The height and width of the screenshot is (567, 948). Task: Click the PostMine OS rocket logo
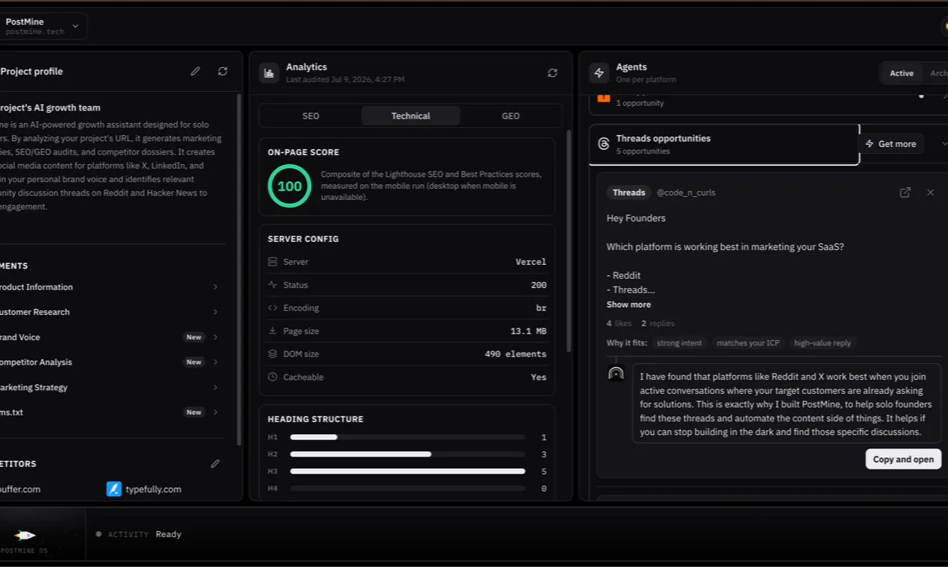coord(25,535)
